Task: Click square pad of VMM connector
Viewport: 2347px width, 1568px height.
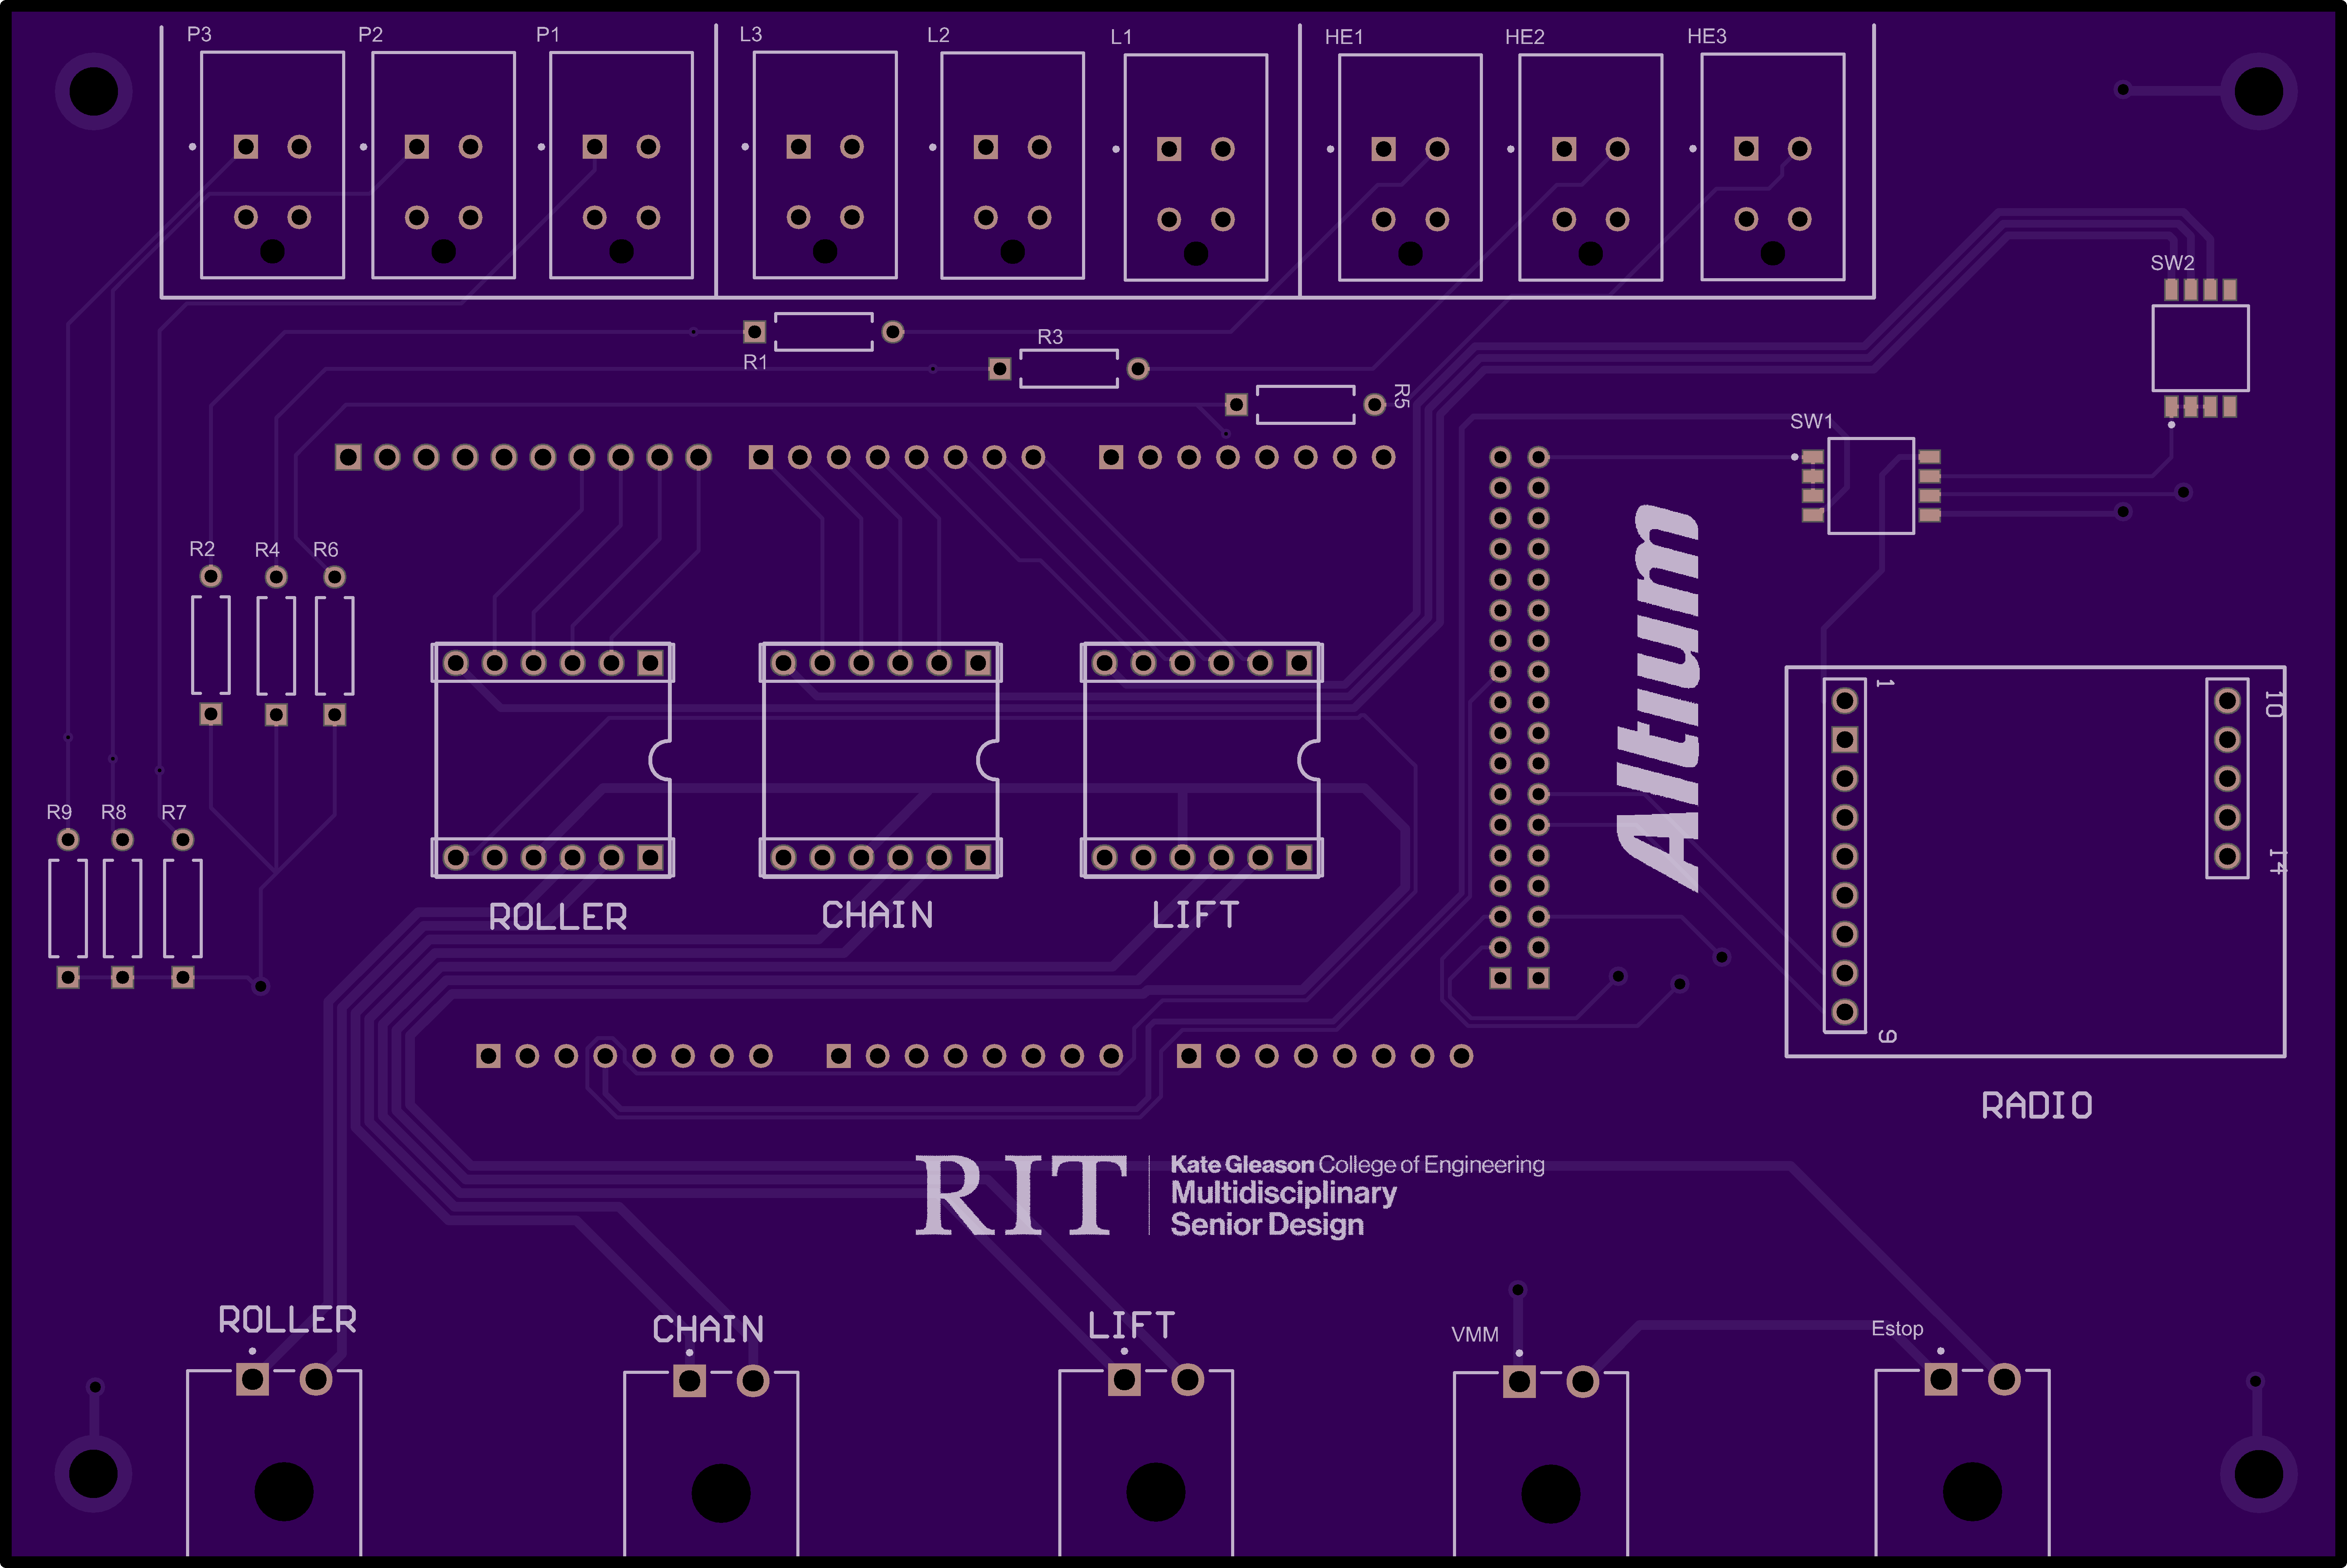Action: (x=1520, y=1382)
